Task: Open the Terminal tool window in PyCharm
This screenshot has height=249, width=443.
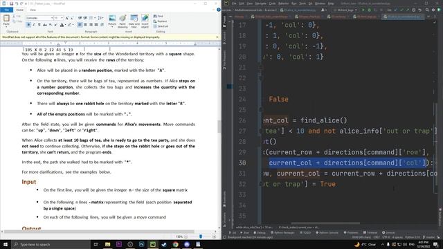Action: coord(370,232)
